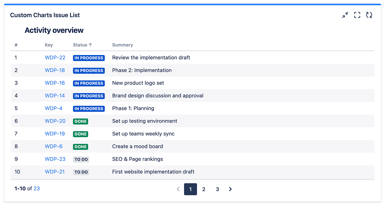Click the IN PROGRESS badge on WDP-14
Screen dimensions: 385x206
[89, 96]
